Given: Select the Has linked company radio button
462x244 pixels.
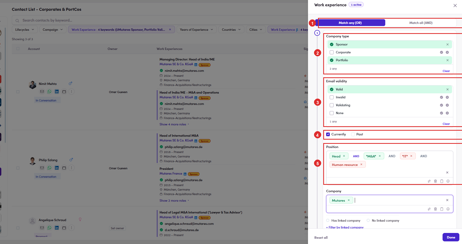Looking at the screenshot, I should point(328,221).
